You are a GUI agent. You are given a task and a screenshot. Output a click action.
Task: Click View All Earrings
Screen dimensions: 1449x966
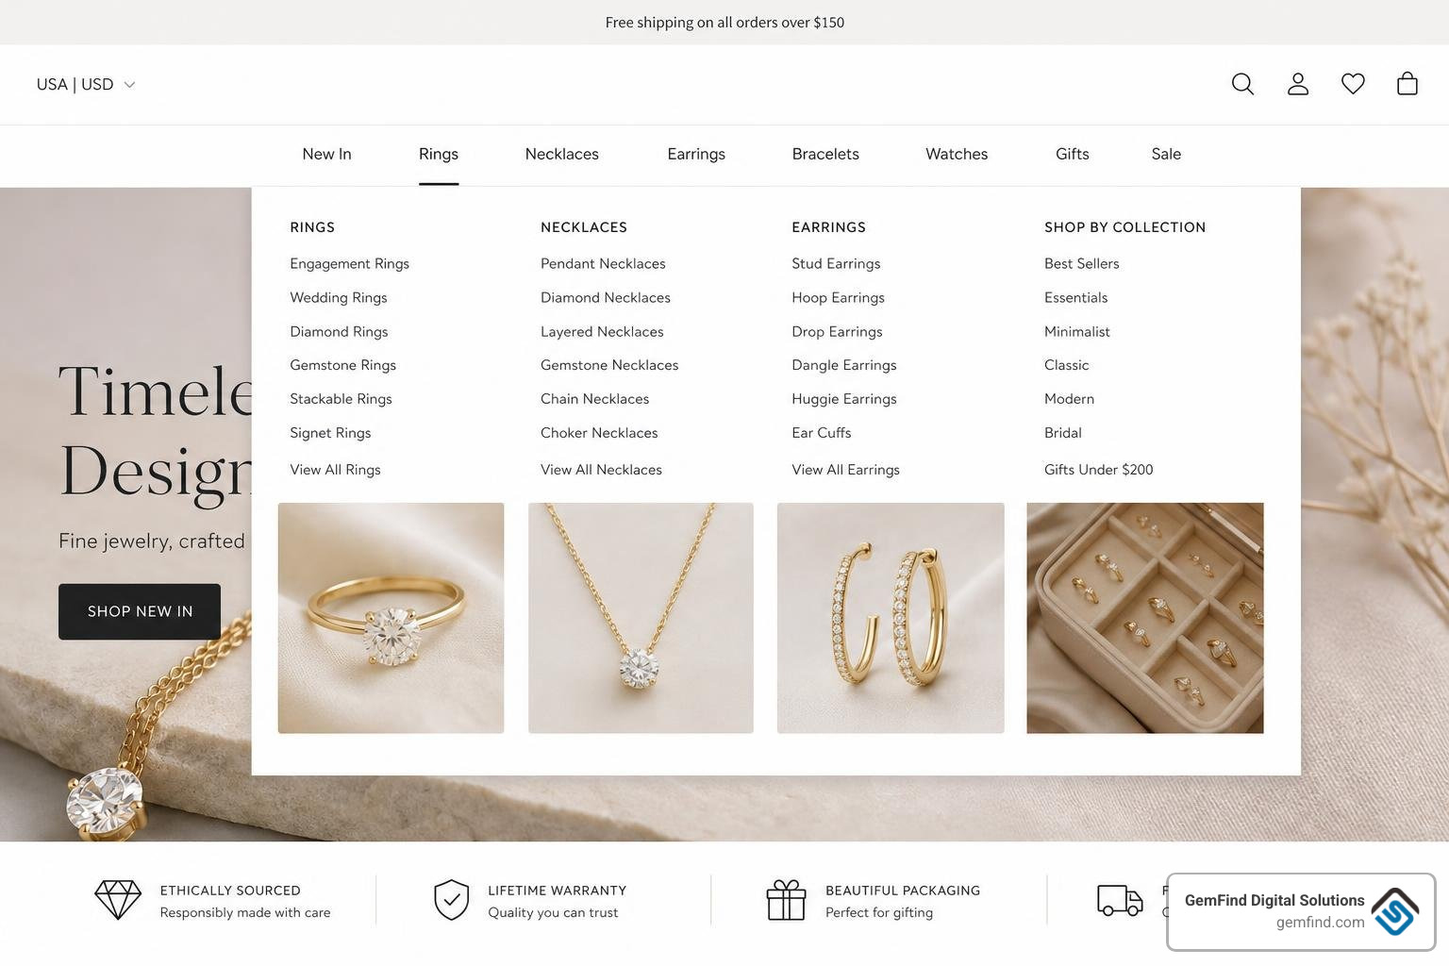coord(845,470)
